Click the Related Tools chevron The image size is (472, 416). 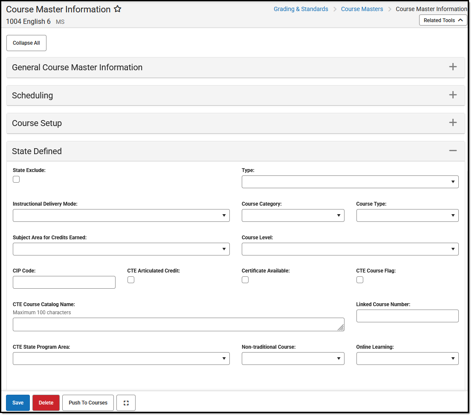(x=460, y=20)
